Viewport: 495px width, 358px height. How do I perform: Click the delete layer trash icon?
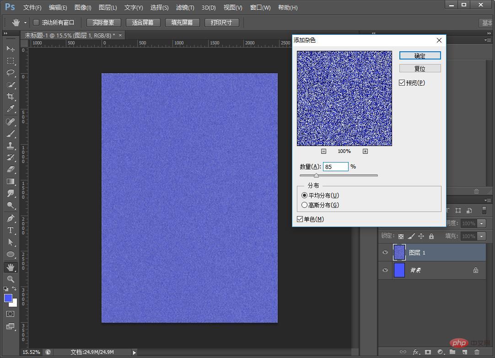click(x=477, y=352)
